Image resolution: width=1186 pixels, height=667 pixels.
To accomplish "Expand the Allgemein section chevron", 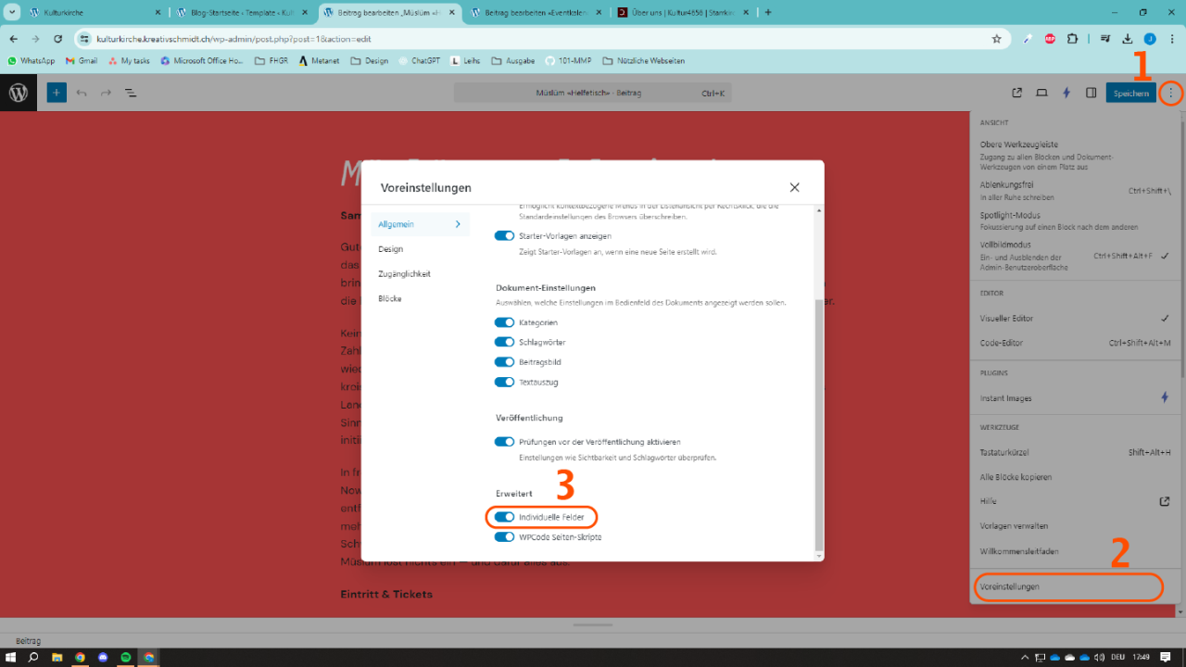I will point(457,224).
